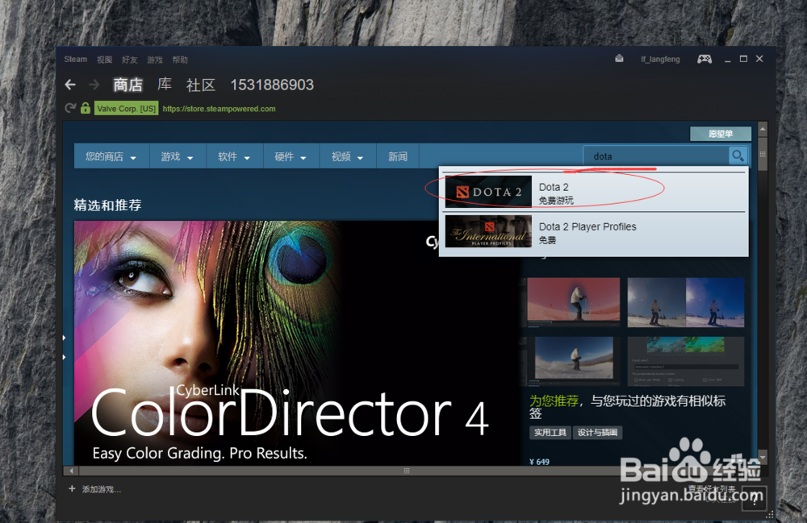Click the 添加游戏 add game link
Screen dimensions: 807x523
click(x=102, y=489)
